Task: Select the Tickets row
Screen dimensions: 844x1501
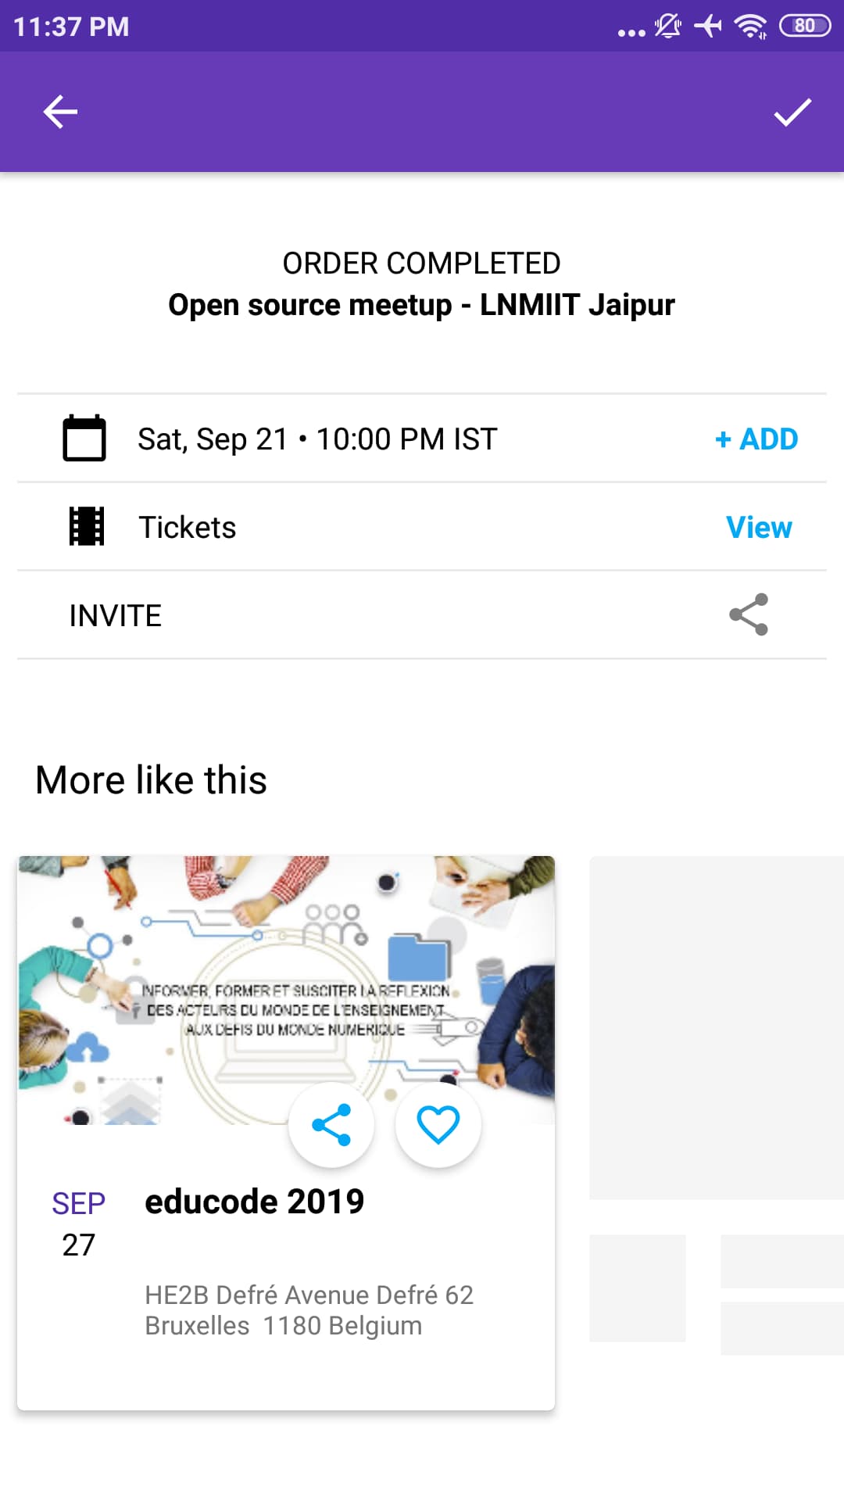Action: [422, 527]
